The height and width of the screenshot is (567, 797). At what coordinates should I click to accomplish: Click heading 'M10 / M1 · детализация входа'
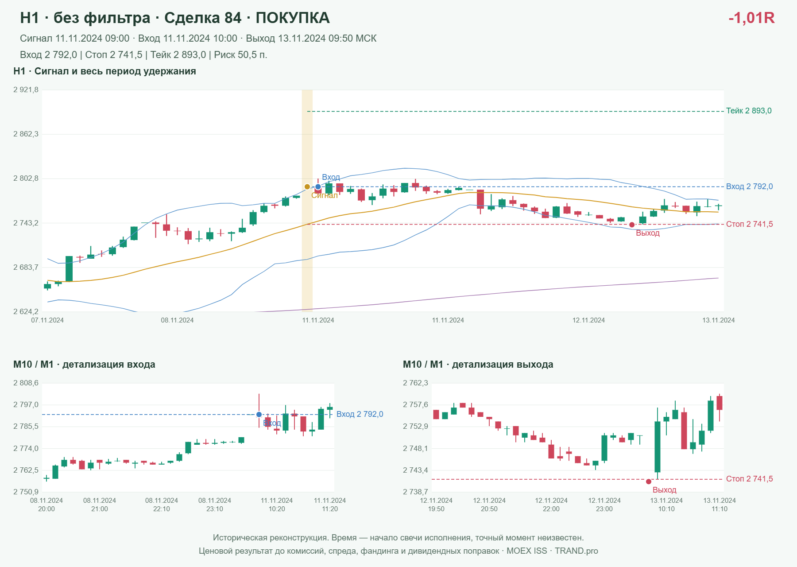click(84, 365)
